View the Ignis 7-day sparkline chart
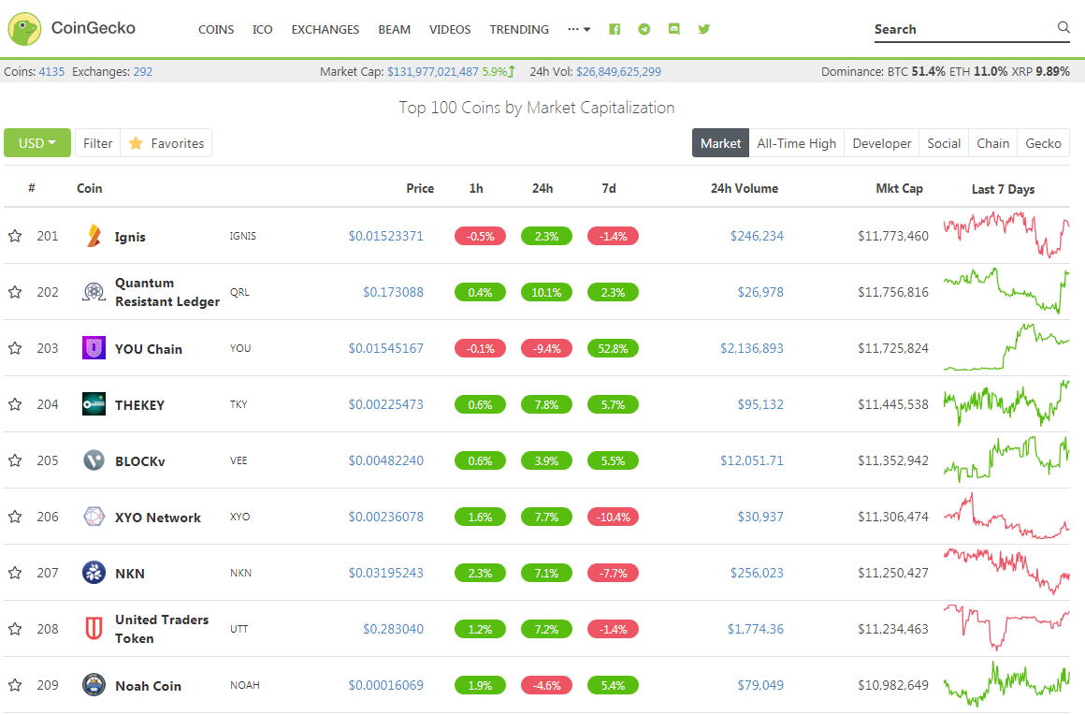 pos(1006,234)
